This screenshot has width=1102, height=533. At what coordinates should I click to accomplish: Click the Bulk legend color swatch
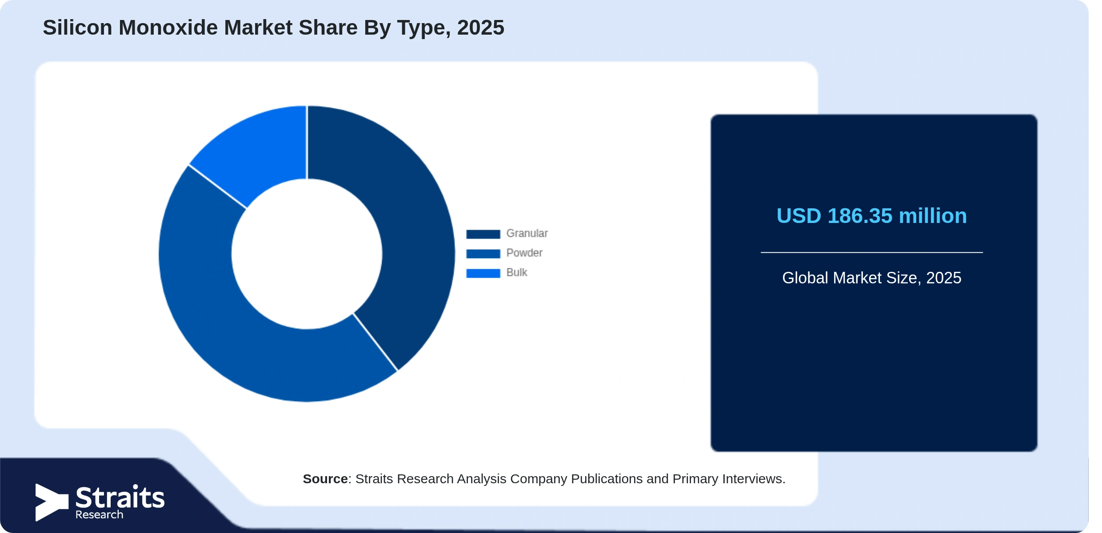pos(483,273)
